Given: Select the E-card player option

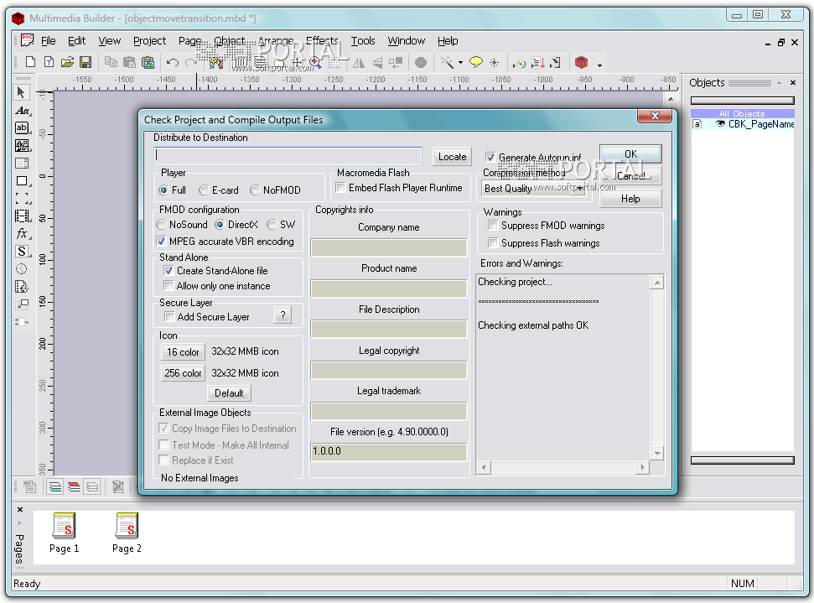Looking at the screenshot, I should [204, 190].
